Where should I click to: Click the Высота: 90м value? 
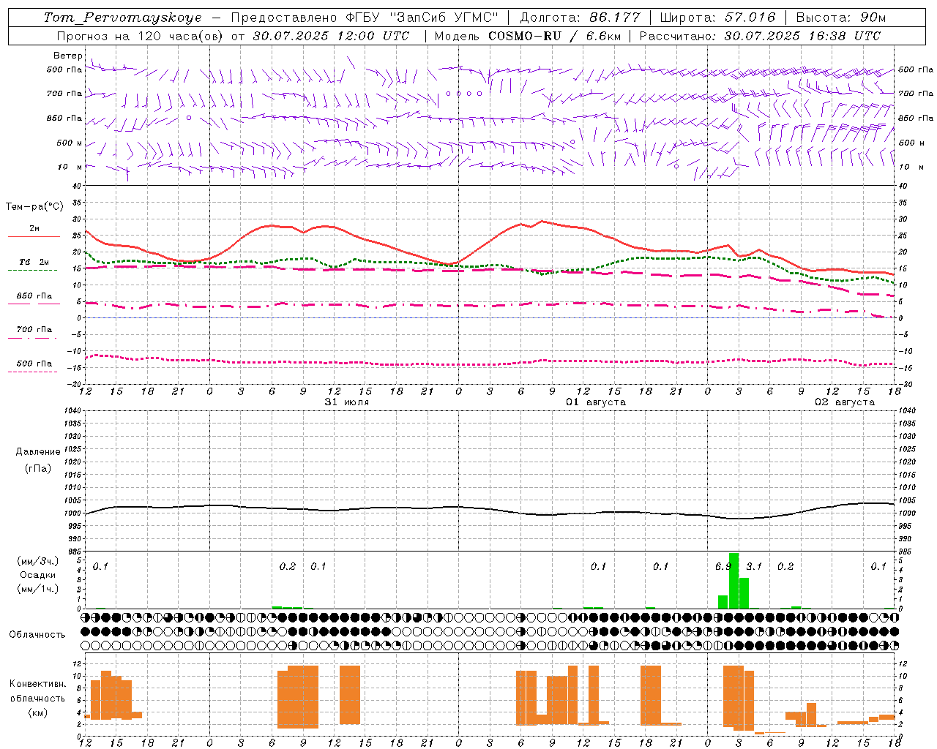pyautogui.click(x=841, y=18)
